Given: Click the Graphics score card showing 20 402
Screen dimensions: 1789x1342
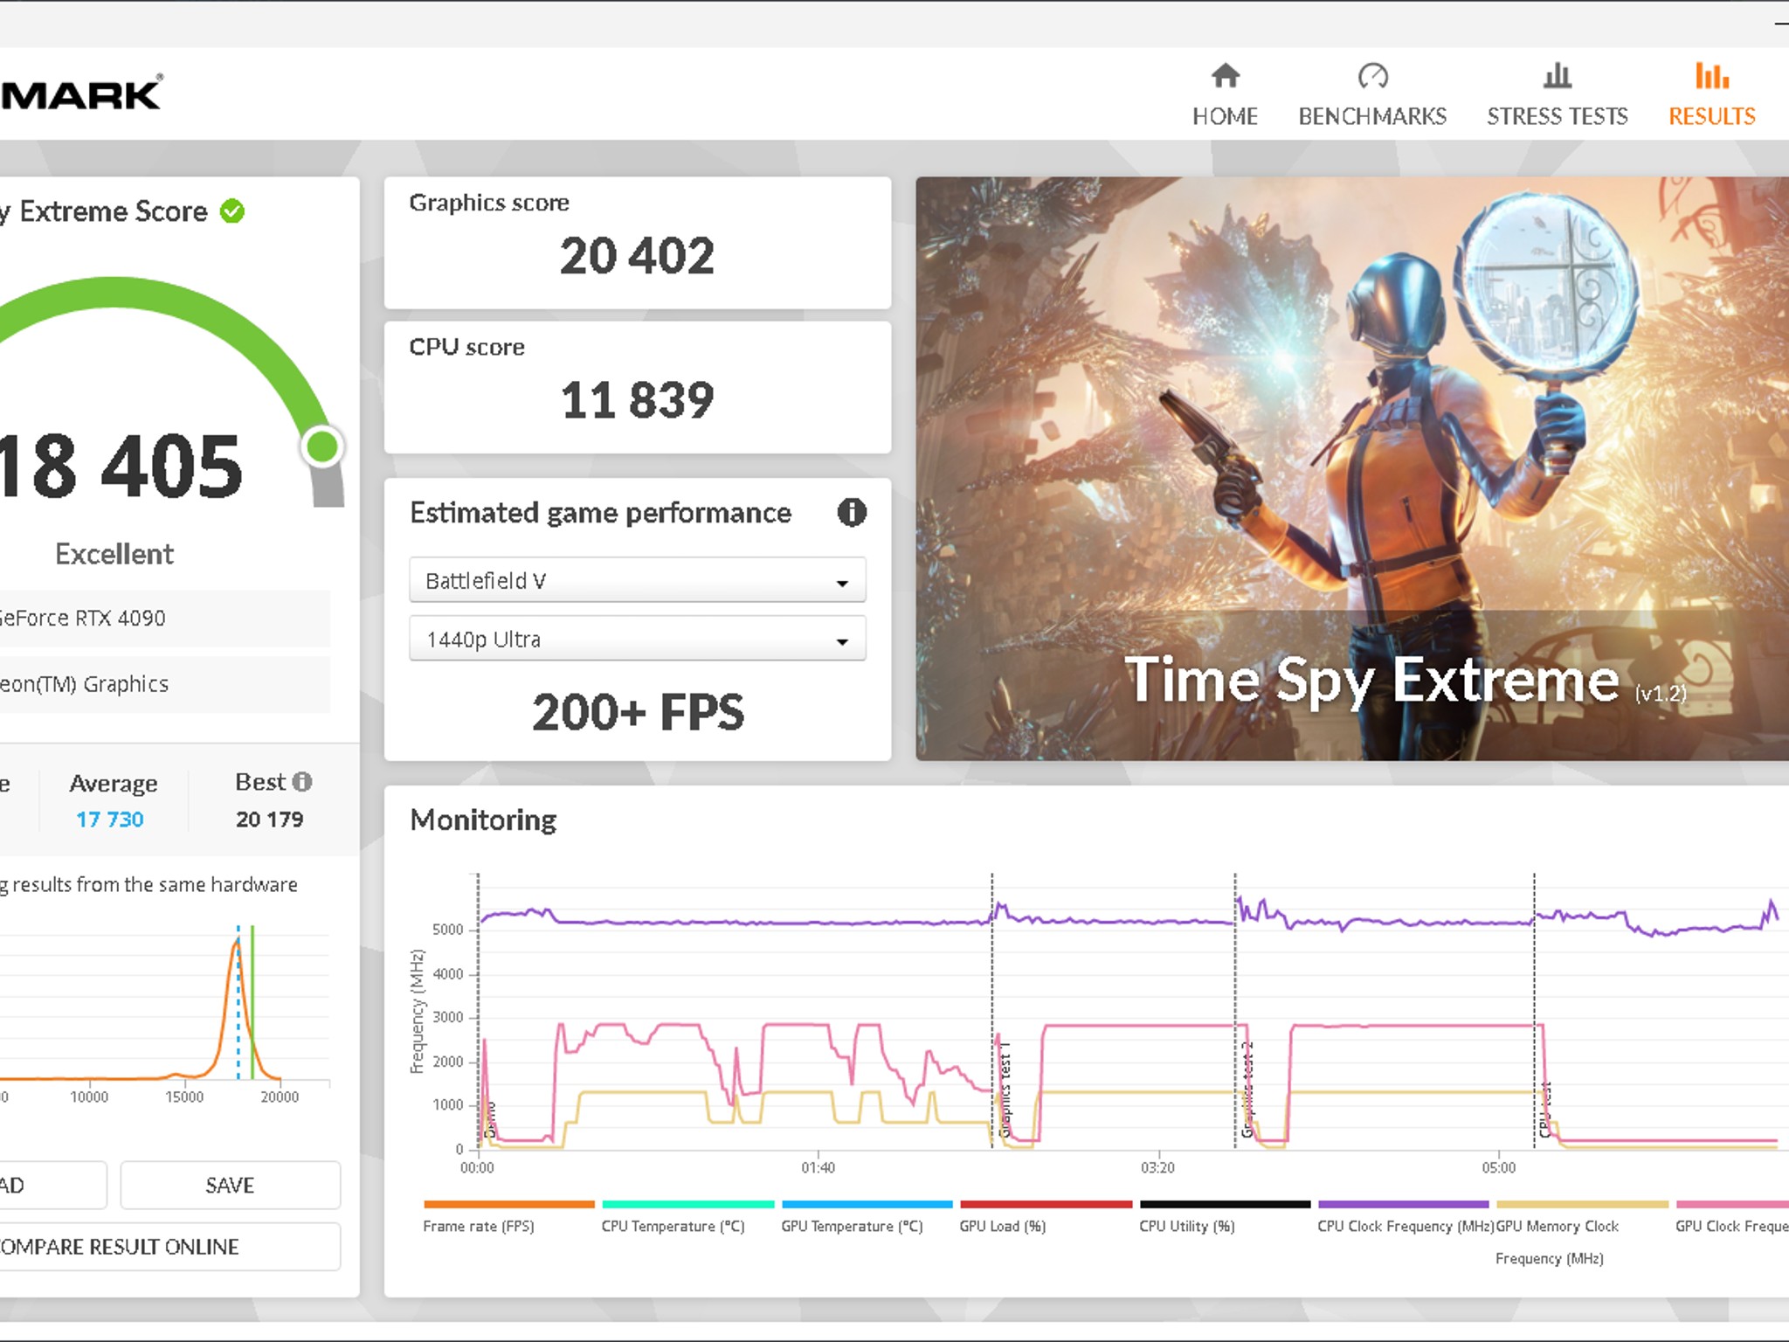Looking at the screenshot, I should point(638,243).
